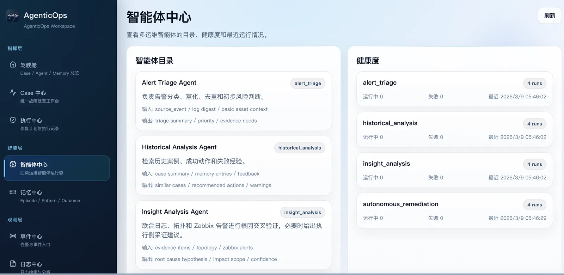
Task: Click 输入: case summary / memory entries line
Action: [x=201, y=174]
